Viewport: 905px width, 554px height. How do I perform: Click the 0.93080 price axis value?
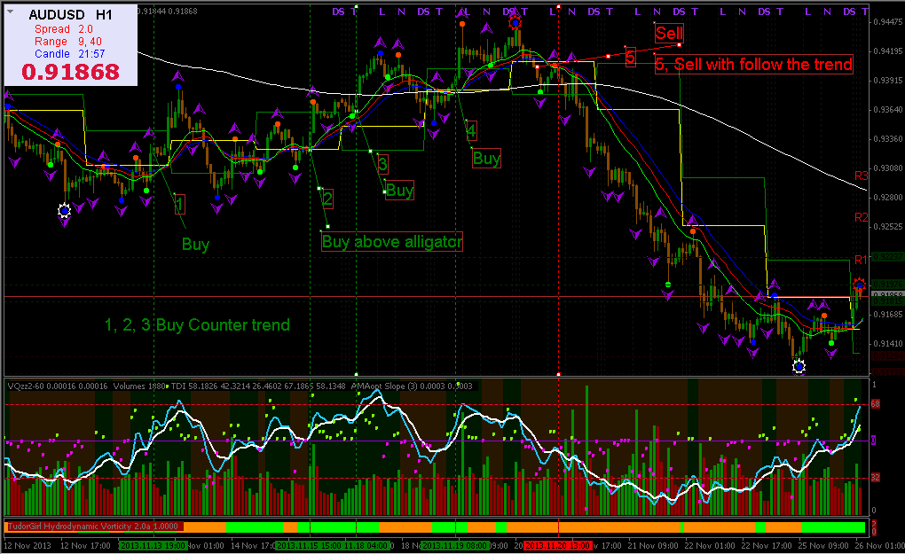[x=887, y=168]
